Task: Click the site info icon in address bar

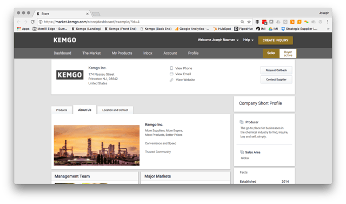Action: [41, 22]
